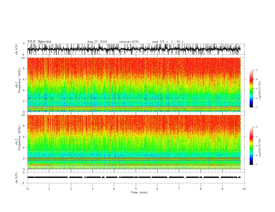Click the 'Time (min)' axis label
The width and height of the screenshot is (275, 212).
[139, 192]
